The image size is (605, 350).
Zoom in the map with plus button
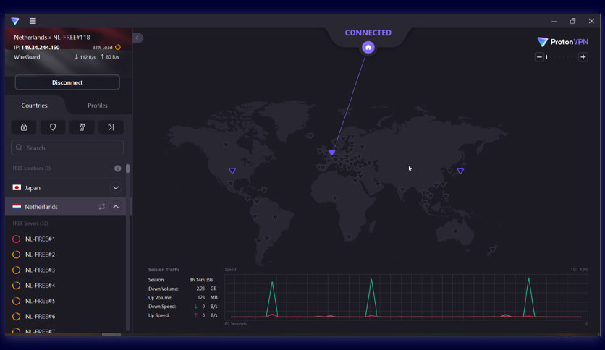pos(583,57)
